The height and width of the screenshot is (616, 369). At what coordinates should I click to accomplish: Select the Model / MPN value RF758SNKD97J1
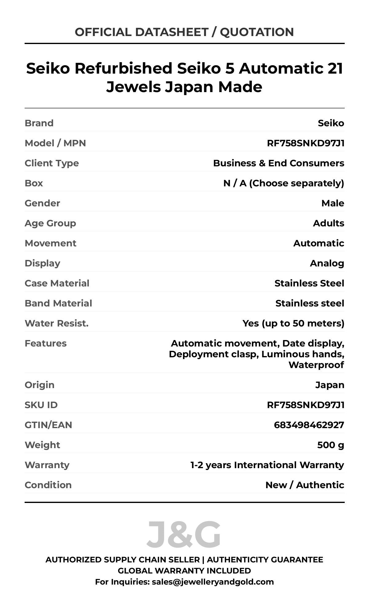(x=305, y=143)
